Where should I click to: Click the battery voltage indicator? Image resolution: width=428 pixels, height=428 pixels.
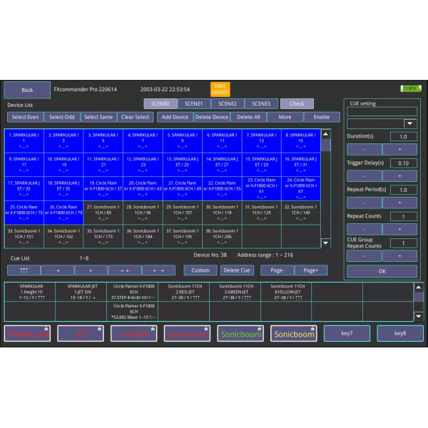[x=411, y=88]
